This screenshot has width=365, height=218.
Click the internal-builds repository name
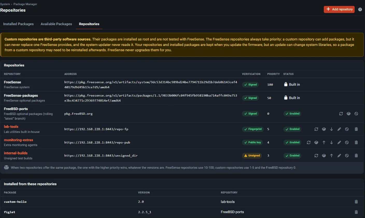tap(16, 153)
